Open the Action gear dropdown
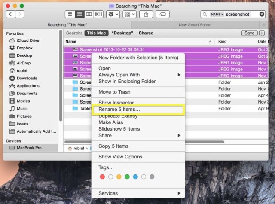 114,14
